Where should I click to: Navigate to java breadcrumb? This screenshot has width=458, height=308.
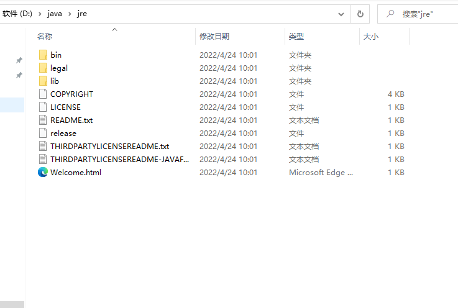click(x=55, y=14)
